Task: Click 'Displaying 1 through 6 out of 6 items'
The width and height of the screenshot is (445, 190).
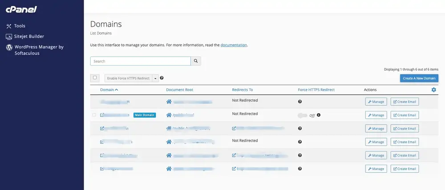Action: (411, 69)
